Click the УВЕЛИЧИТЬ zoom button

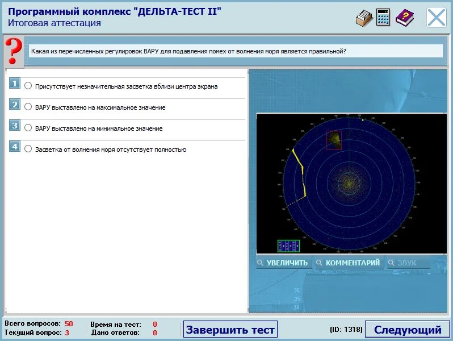click(x=283, y=263)
